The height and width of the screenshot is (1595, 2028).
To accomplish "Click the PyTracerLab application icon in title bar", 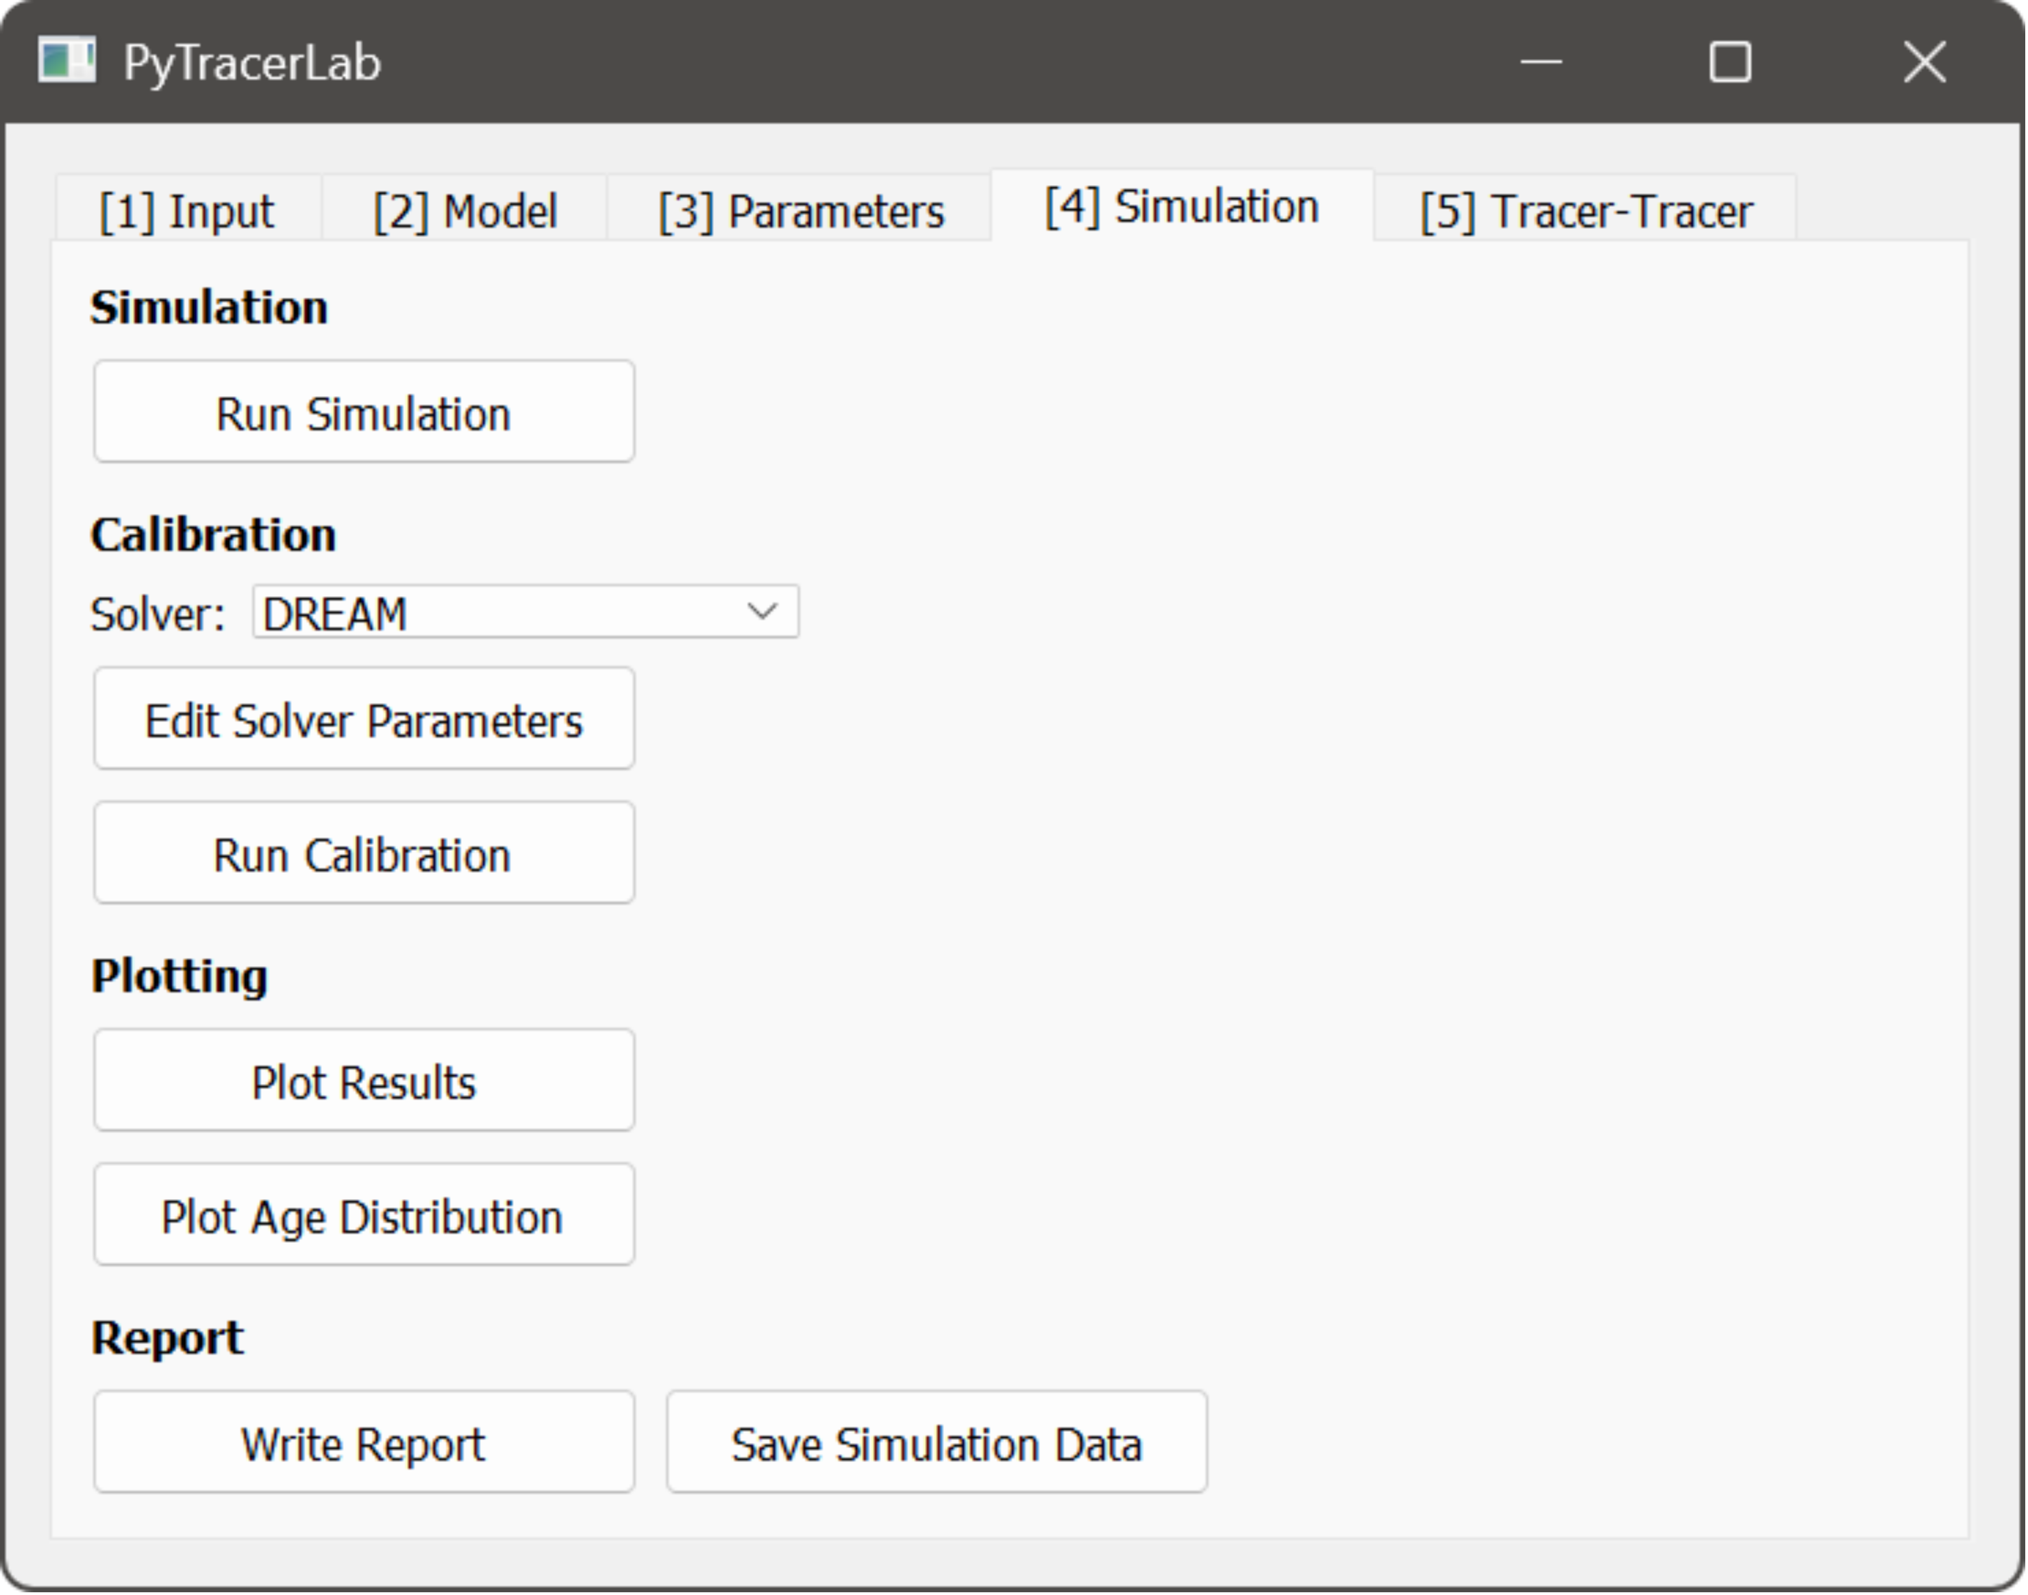I will pos(68,62).
